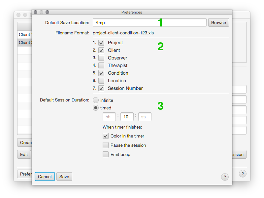
Task: Uncheck Color in the timer
Action: pos(106,136)
